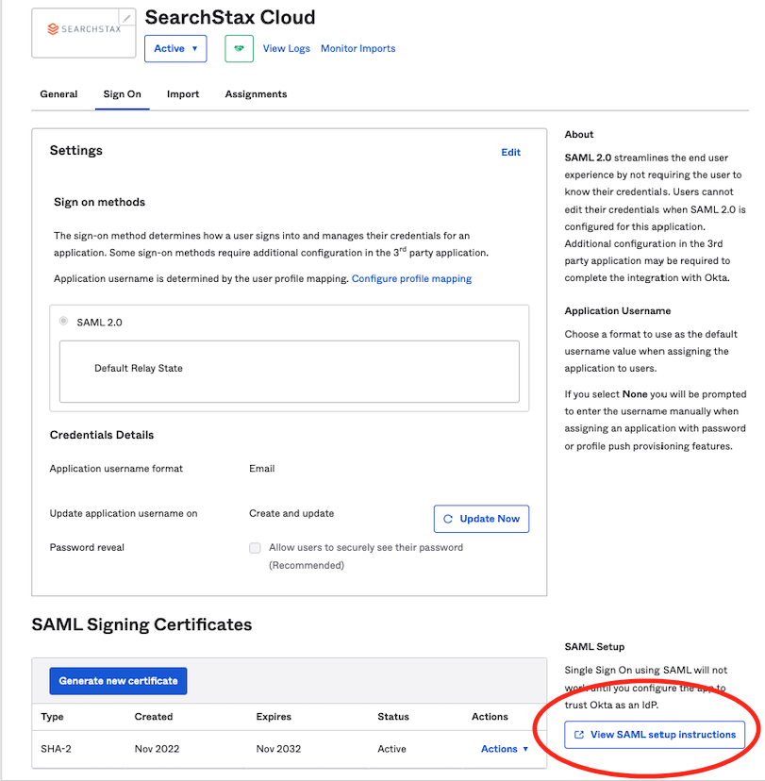Click the 'Password reveal' label
The image size is (765, 781).
pos(87,547)
